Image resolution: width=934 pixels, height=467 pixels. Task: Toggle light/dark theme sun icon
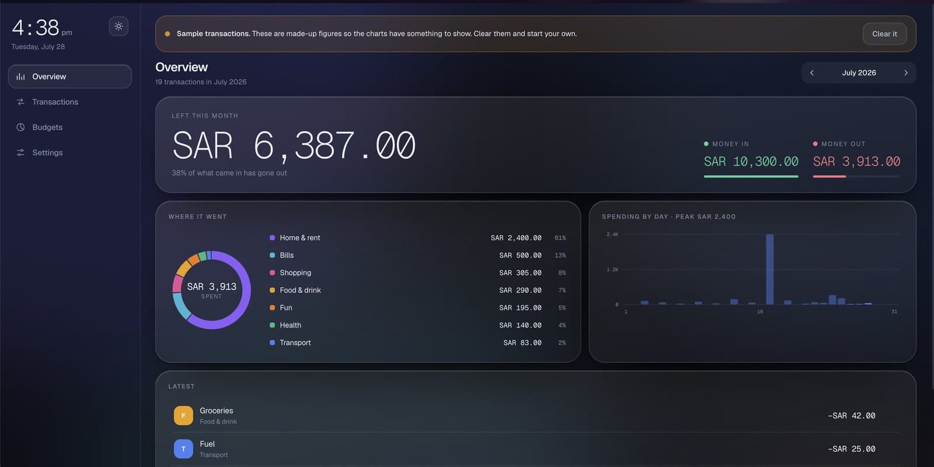(119, 26)
